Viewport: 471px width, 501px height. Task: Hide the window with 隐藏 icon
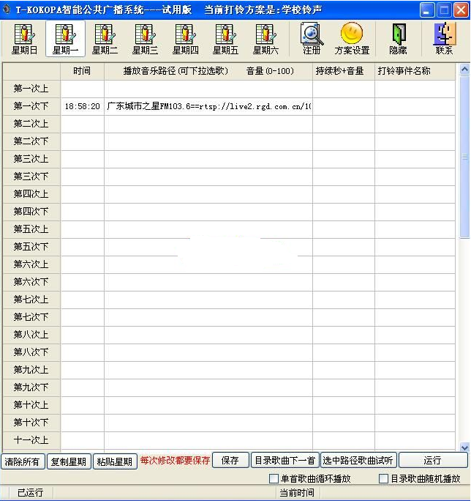(x=398, y=38)
